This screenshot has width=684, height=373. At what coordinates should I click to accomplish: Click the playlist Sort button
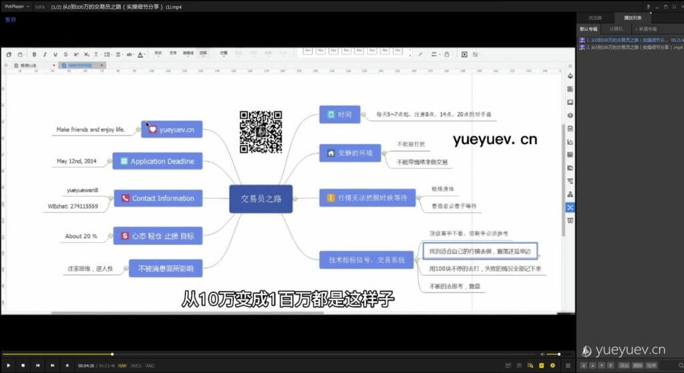651,366
